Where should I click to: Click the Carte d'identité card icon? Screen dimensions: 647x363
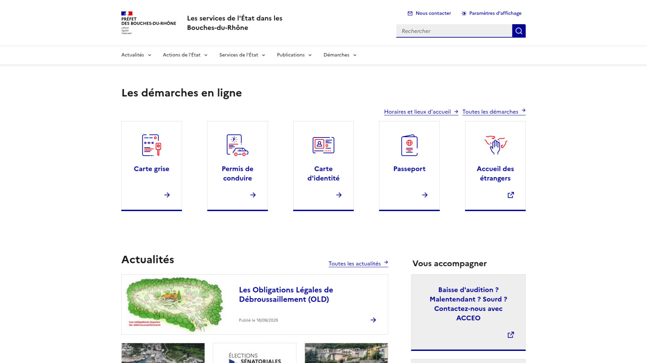coord(323,145)
